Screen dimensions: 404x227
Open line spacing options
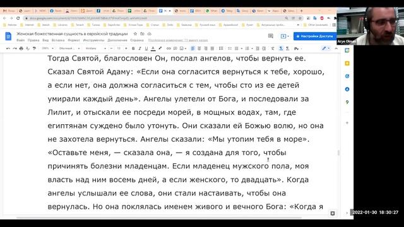pos(221,49)
